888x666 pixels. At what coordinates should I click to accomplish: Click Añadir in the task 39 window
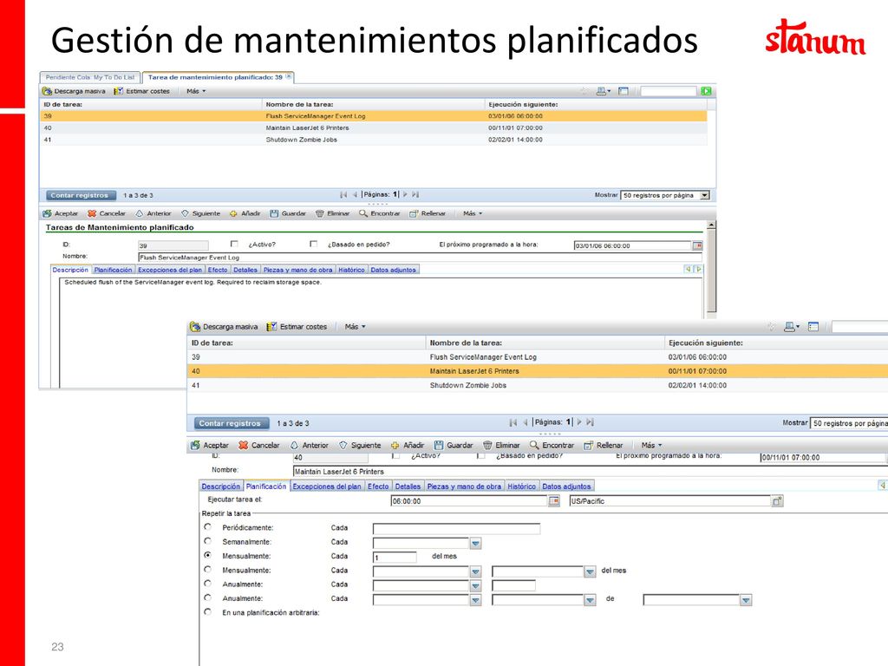click(x=245, y=213)
